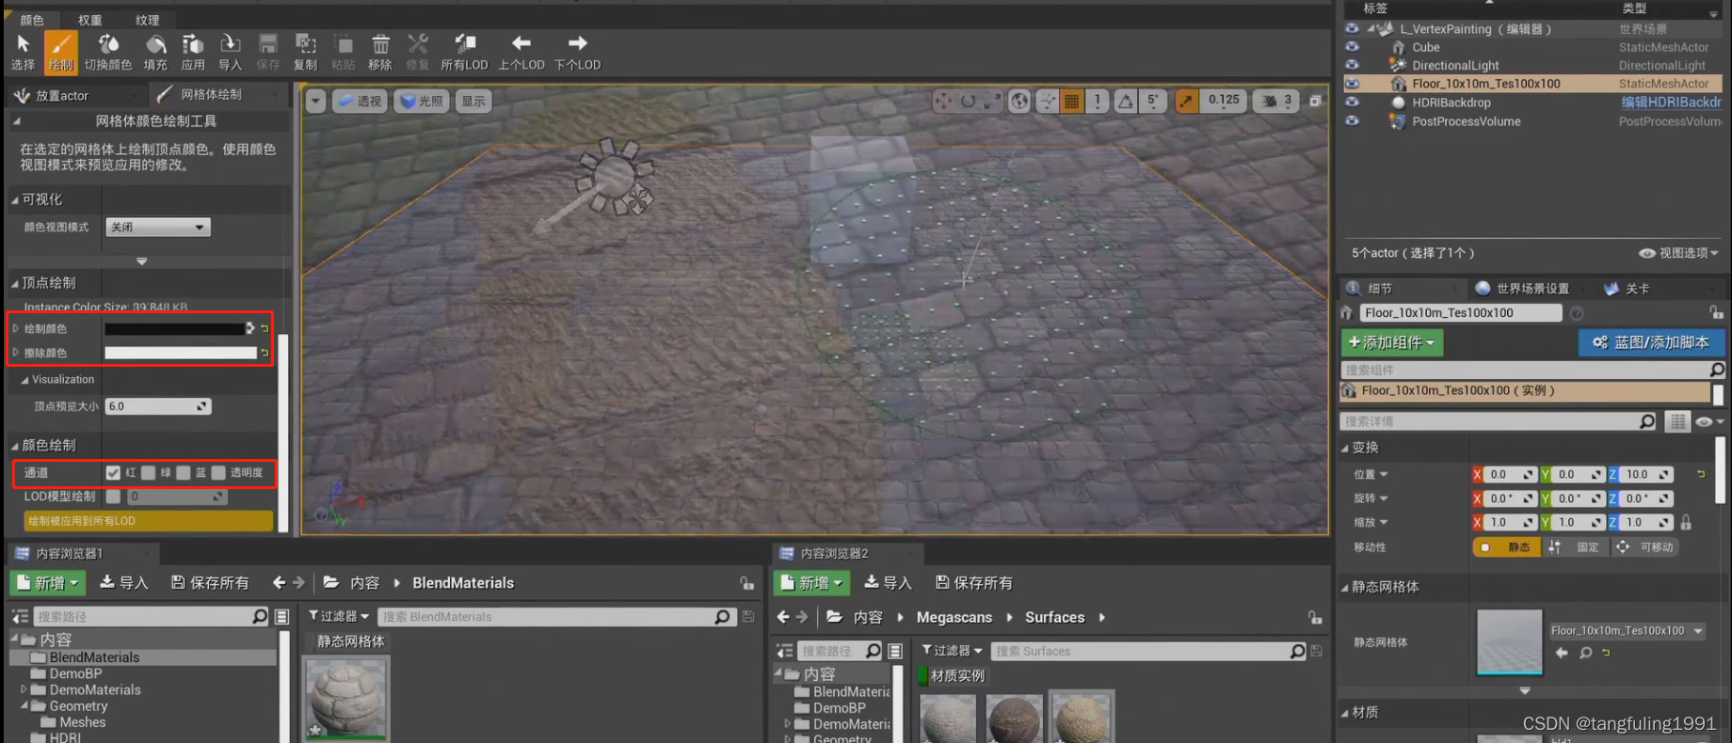
Task: Select the viewport scale gizmo icon
Action: (992, 101)
